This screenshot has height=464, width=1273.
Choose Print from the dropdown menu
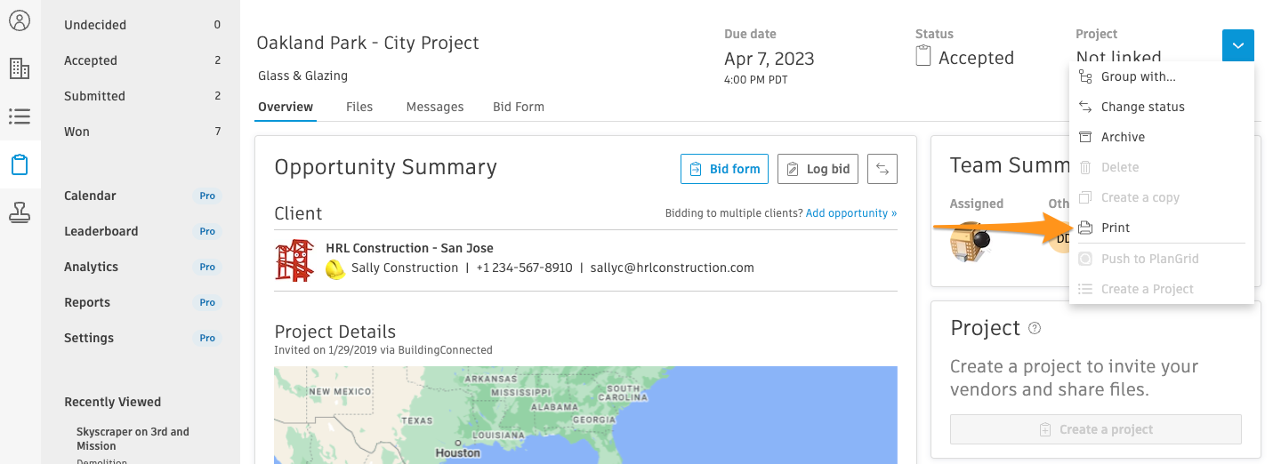coord(1115,228)
